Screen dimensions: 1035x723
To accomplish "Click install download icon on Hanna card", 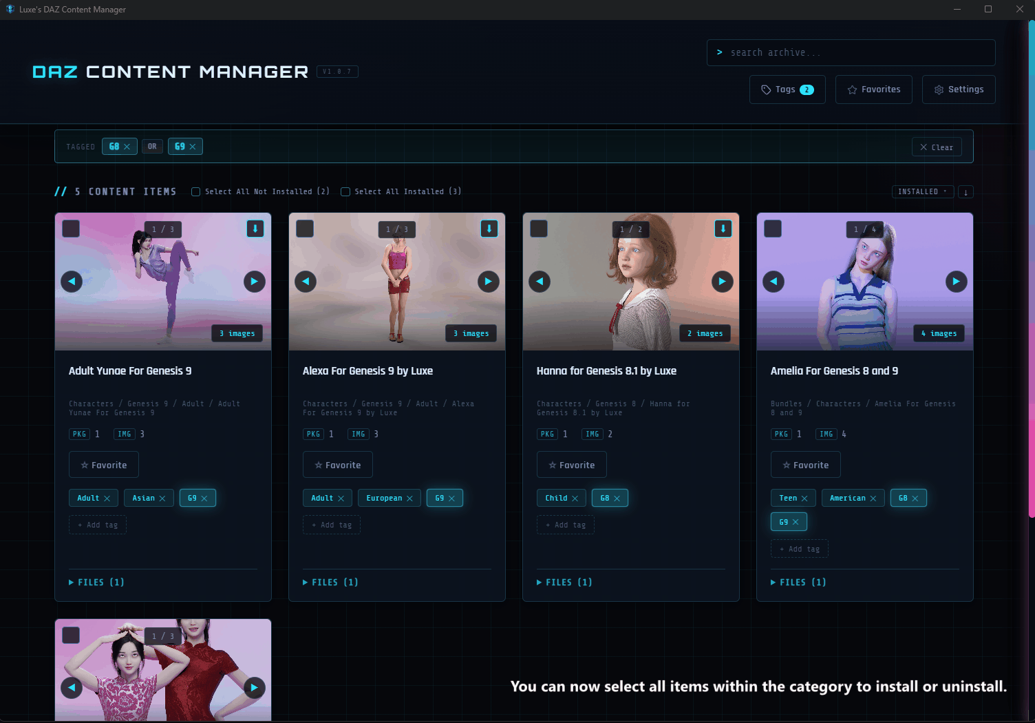I will click(x=723, y=229).
